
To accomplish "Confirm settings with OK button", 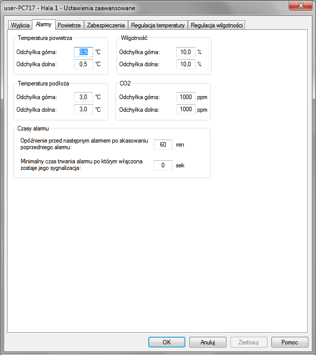I will click(167, 342).
